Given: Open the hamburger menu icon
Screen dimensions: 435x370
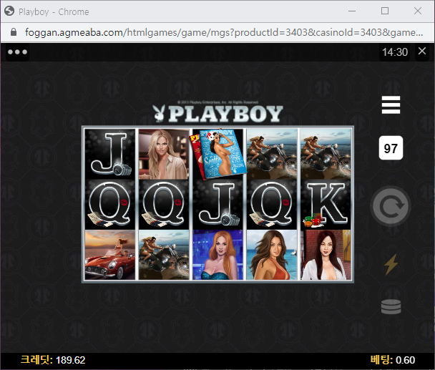Looking at the screenshot, I should tap(391, 105).
